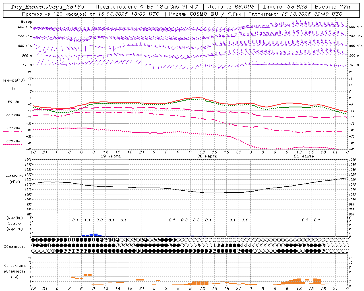Screen dimensions: 364x291
Task: Click the station title Yug_Kuminskaya_28165
Action: click(x=47, y=7)
